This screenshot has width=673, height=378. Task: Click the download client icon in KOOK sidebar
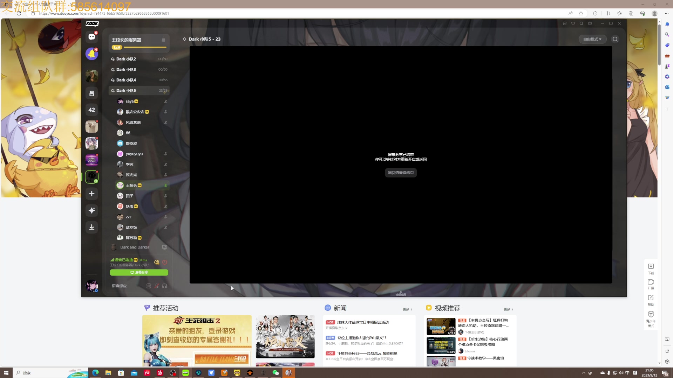[92, 227]
